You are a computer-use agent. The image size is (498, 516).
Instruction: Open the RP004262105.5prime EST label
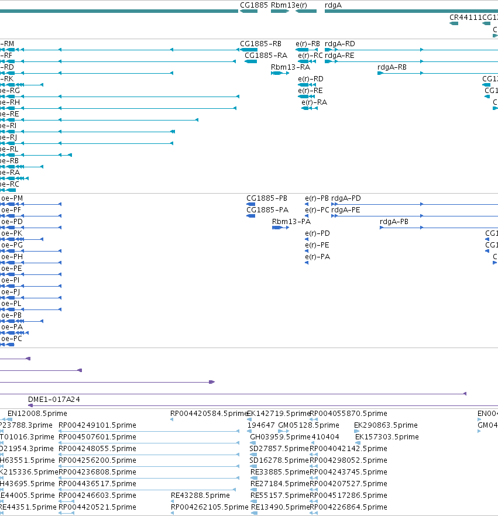click(209, 507)
